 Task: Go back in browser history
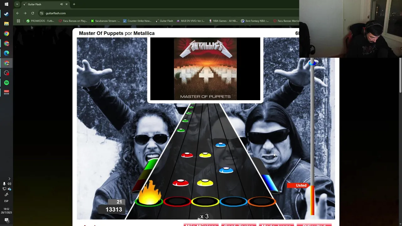[18, 13]
